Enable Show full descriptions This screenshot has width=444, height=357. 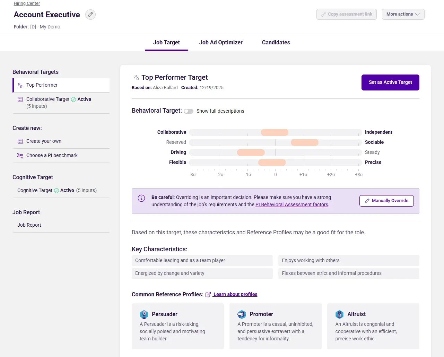coord(189,111)
